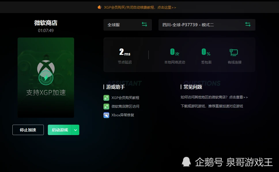Click the 丢包率 label
This screenshot has height=172, width=279.
coord(206,62)
